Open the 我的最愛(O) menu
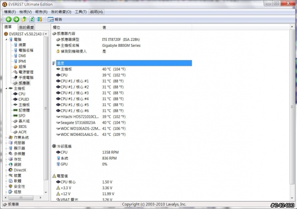This screenshot has height=209, width=297. point(61,12)
